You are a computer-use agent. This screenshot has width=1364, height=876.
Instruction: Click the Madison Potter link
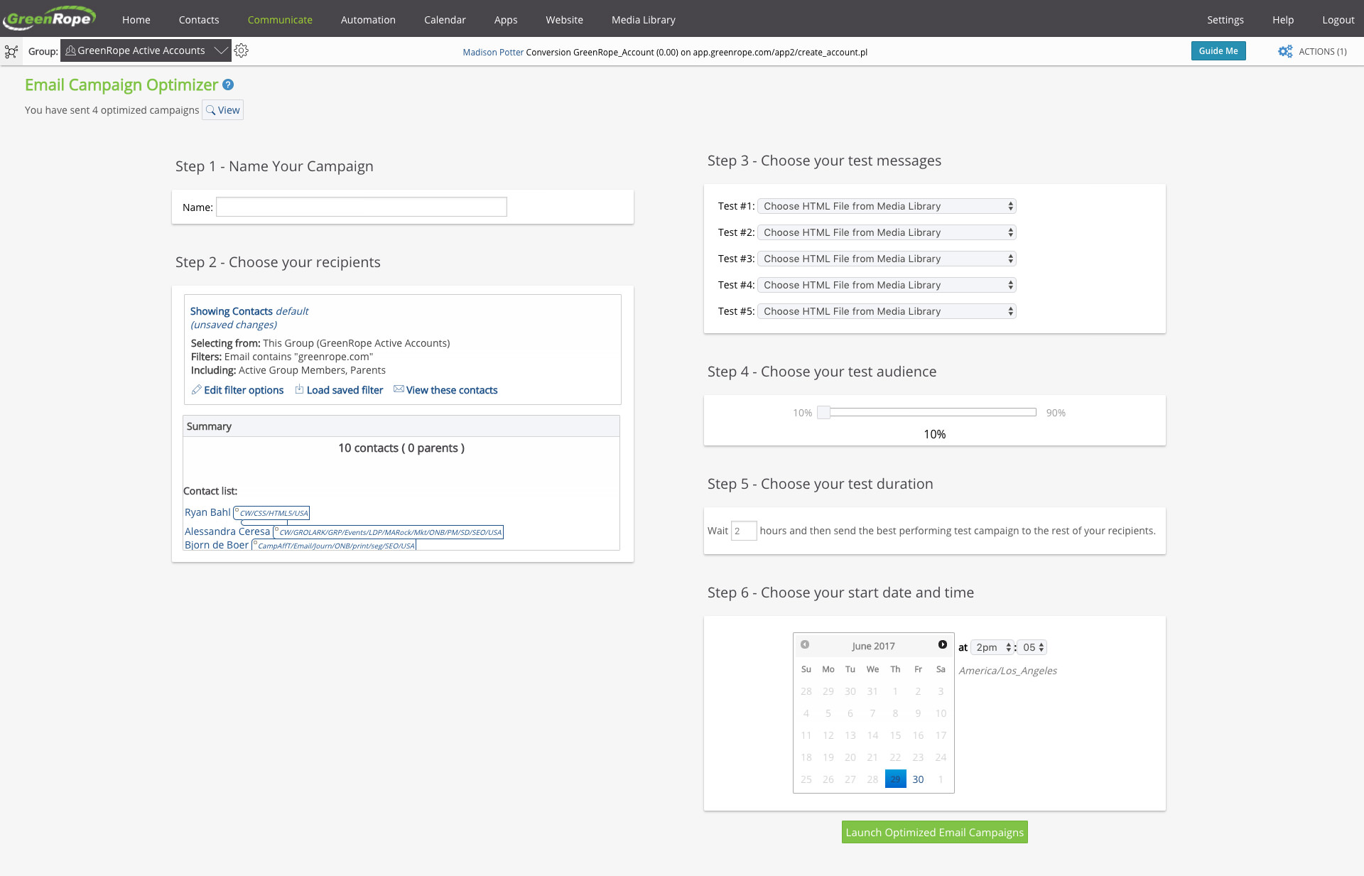click(493, 52)
